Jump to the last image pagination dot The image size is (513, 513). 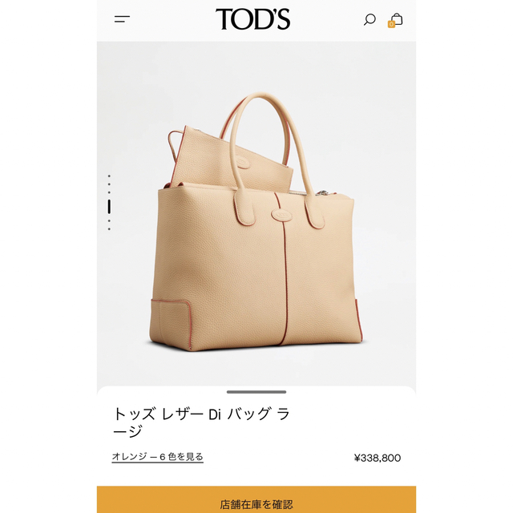tap(109, 229)
